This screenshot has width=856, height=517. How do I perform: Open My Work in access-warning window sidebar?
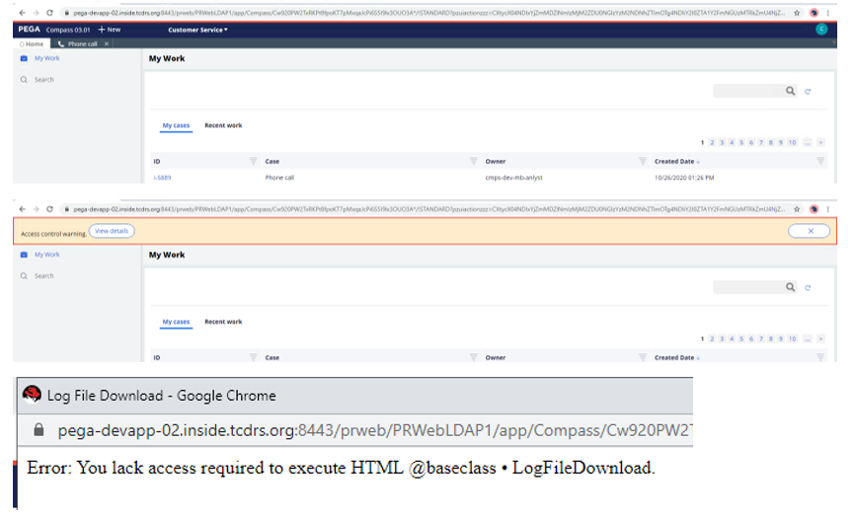47,255
